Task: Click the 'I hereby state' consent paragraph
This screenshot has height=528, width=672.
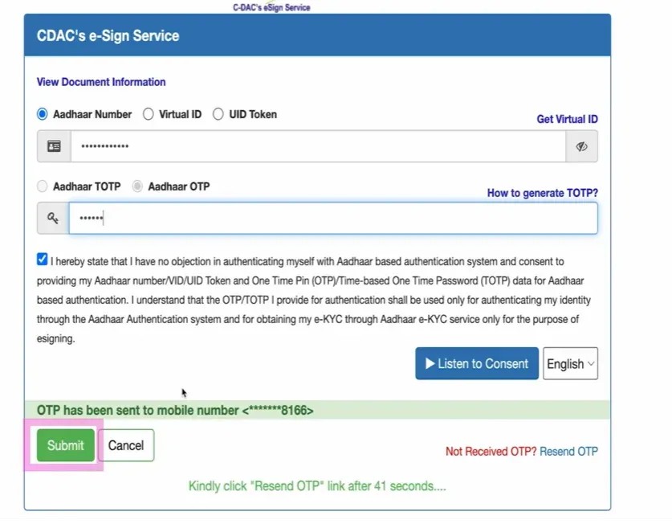Action: 315,300
